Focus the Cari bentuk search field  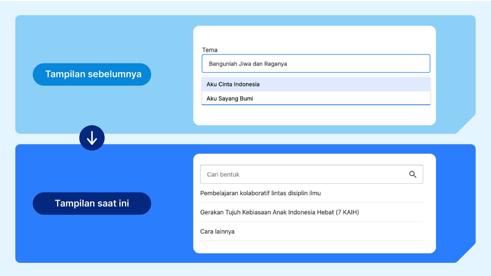pos(304,174)
